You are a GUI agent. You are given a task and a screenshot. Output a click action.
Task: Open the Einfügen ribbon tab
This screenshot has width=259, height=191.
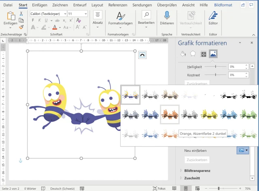point(39,4)
